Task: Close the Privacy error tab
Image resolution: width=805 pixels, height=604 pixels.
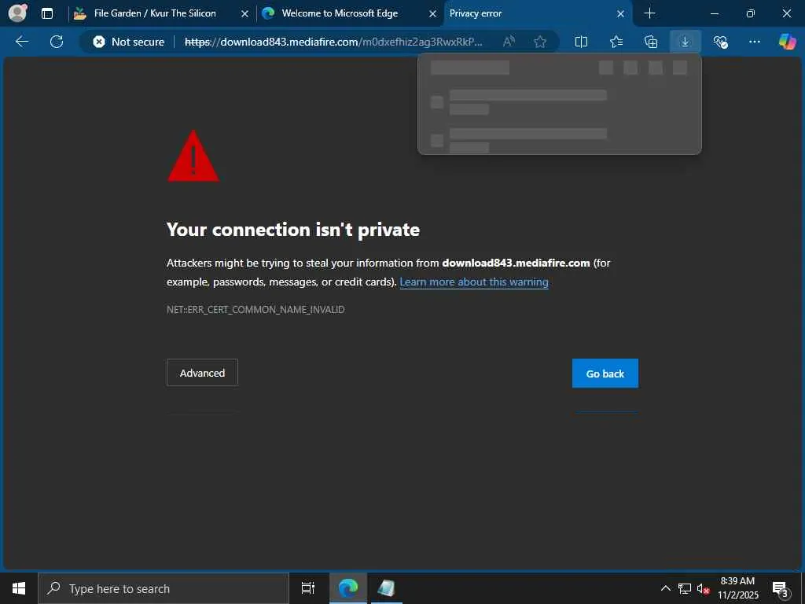Action: click(x=621, y=14)
